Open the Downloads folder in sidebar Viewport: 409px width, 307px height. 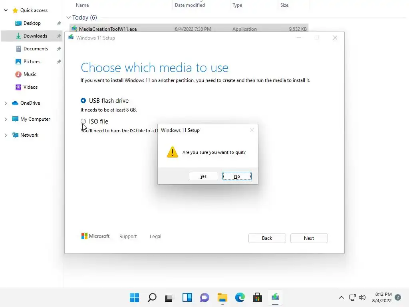(x=35, y=36)
